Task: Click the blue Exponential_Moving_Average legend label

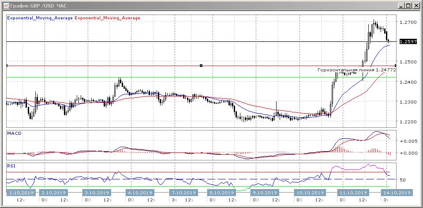Action: click(40, 18)
